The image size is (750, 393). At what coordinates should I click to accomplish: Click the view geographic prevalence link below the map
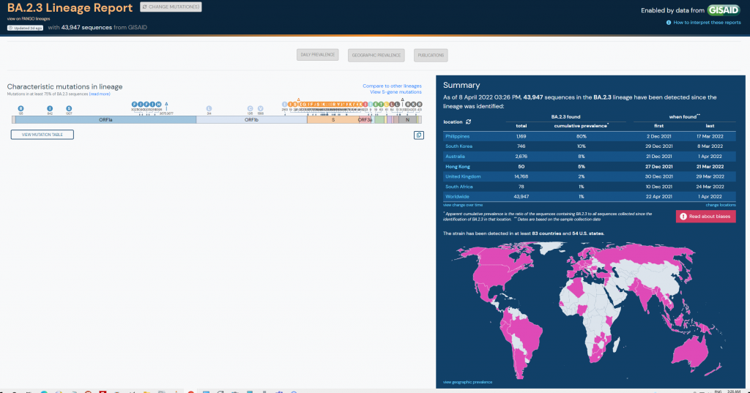point(468,382)
